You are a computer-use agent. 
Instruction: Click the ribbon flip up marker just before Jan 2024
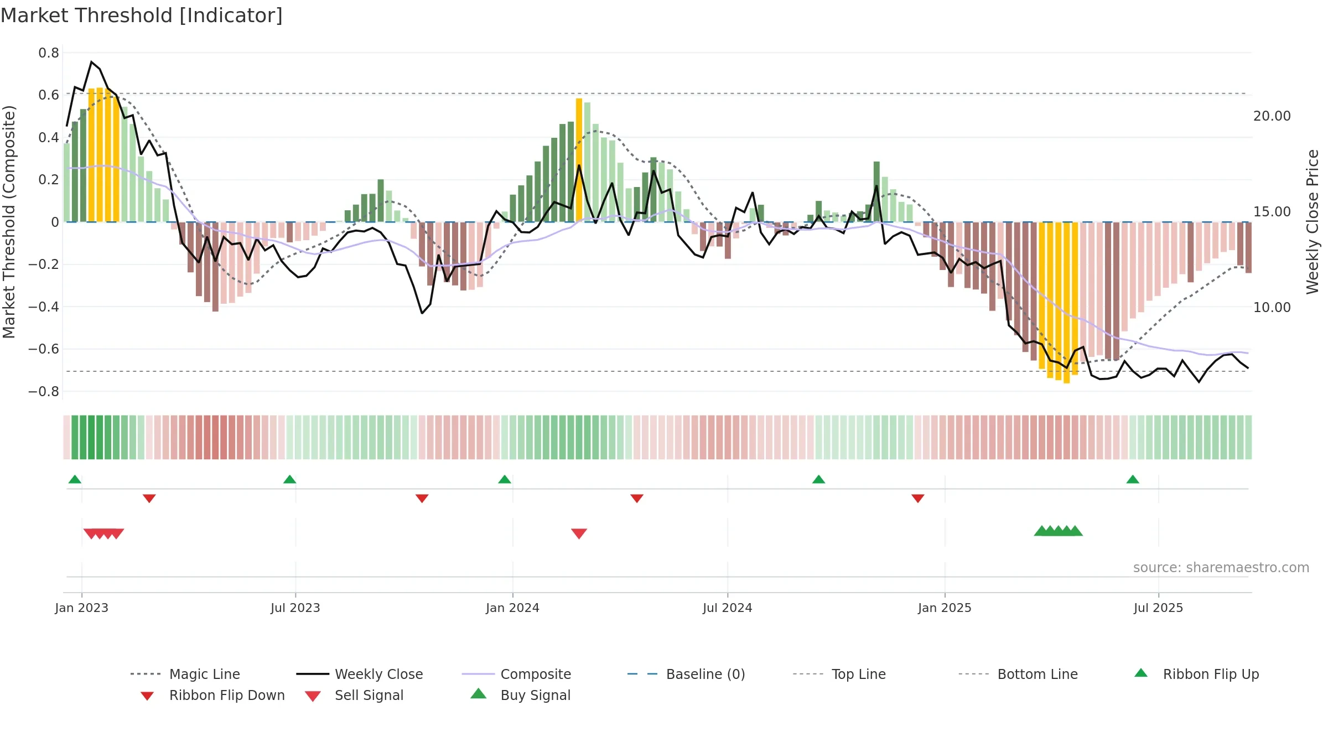coord(505,479)
